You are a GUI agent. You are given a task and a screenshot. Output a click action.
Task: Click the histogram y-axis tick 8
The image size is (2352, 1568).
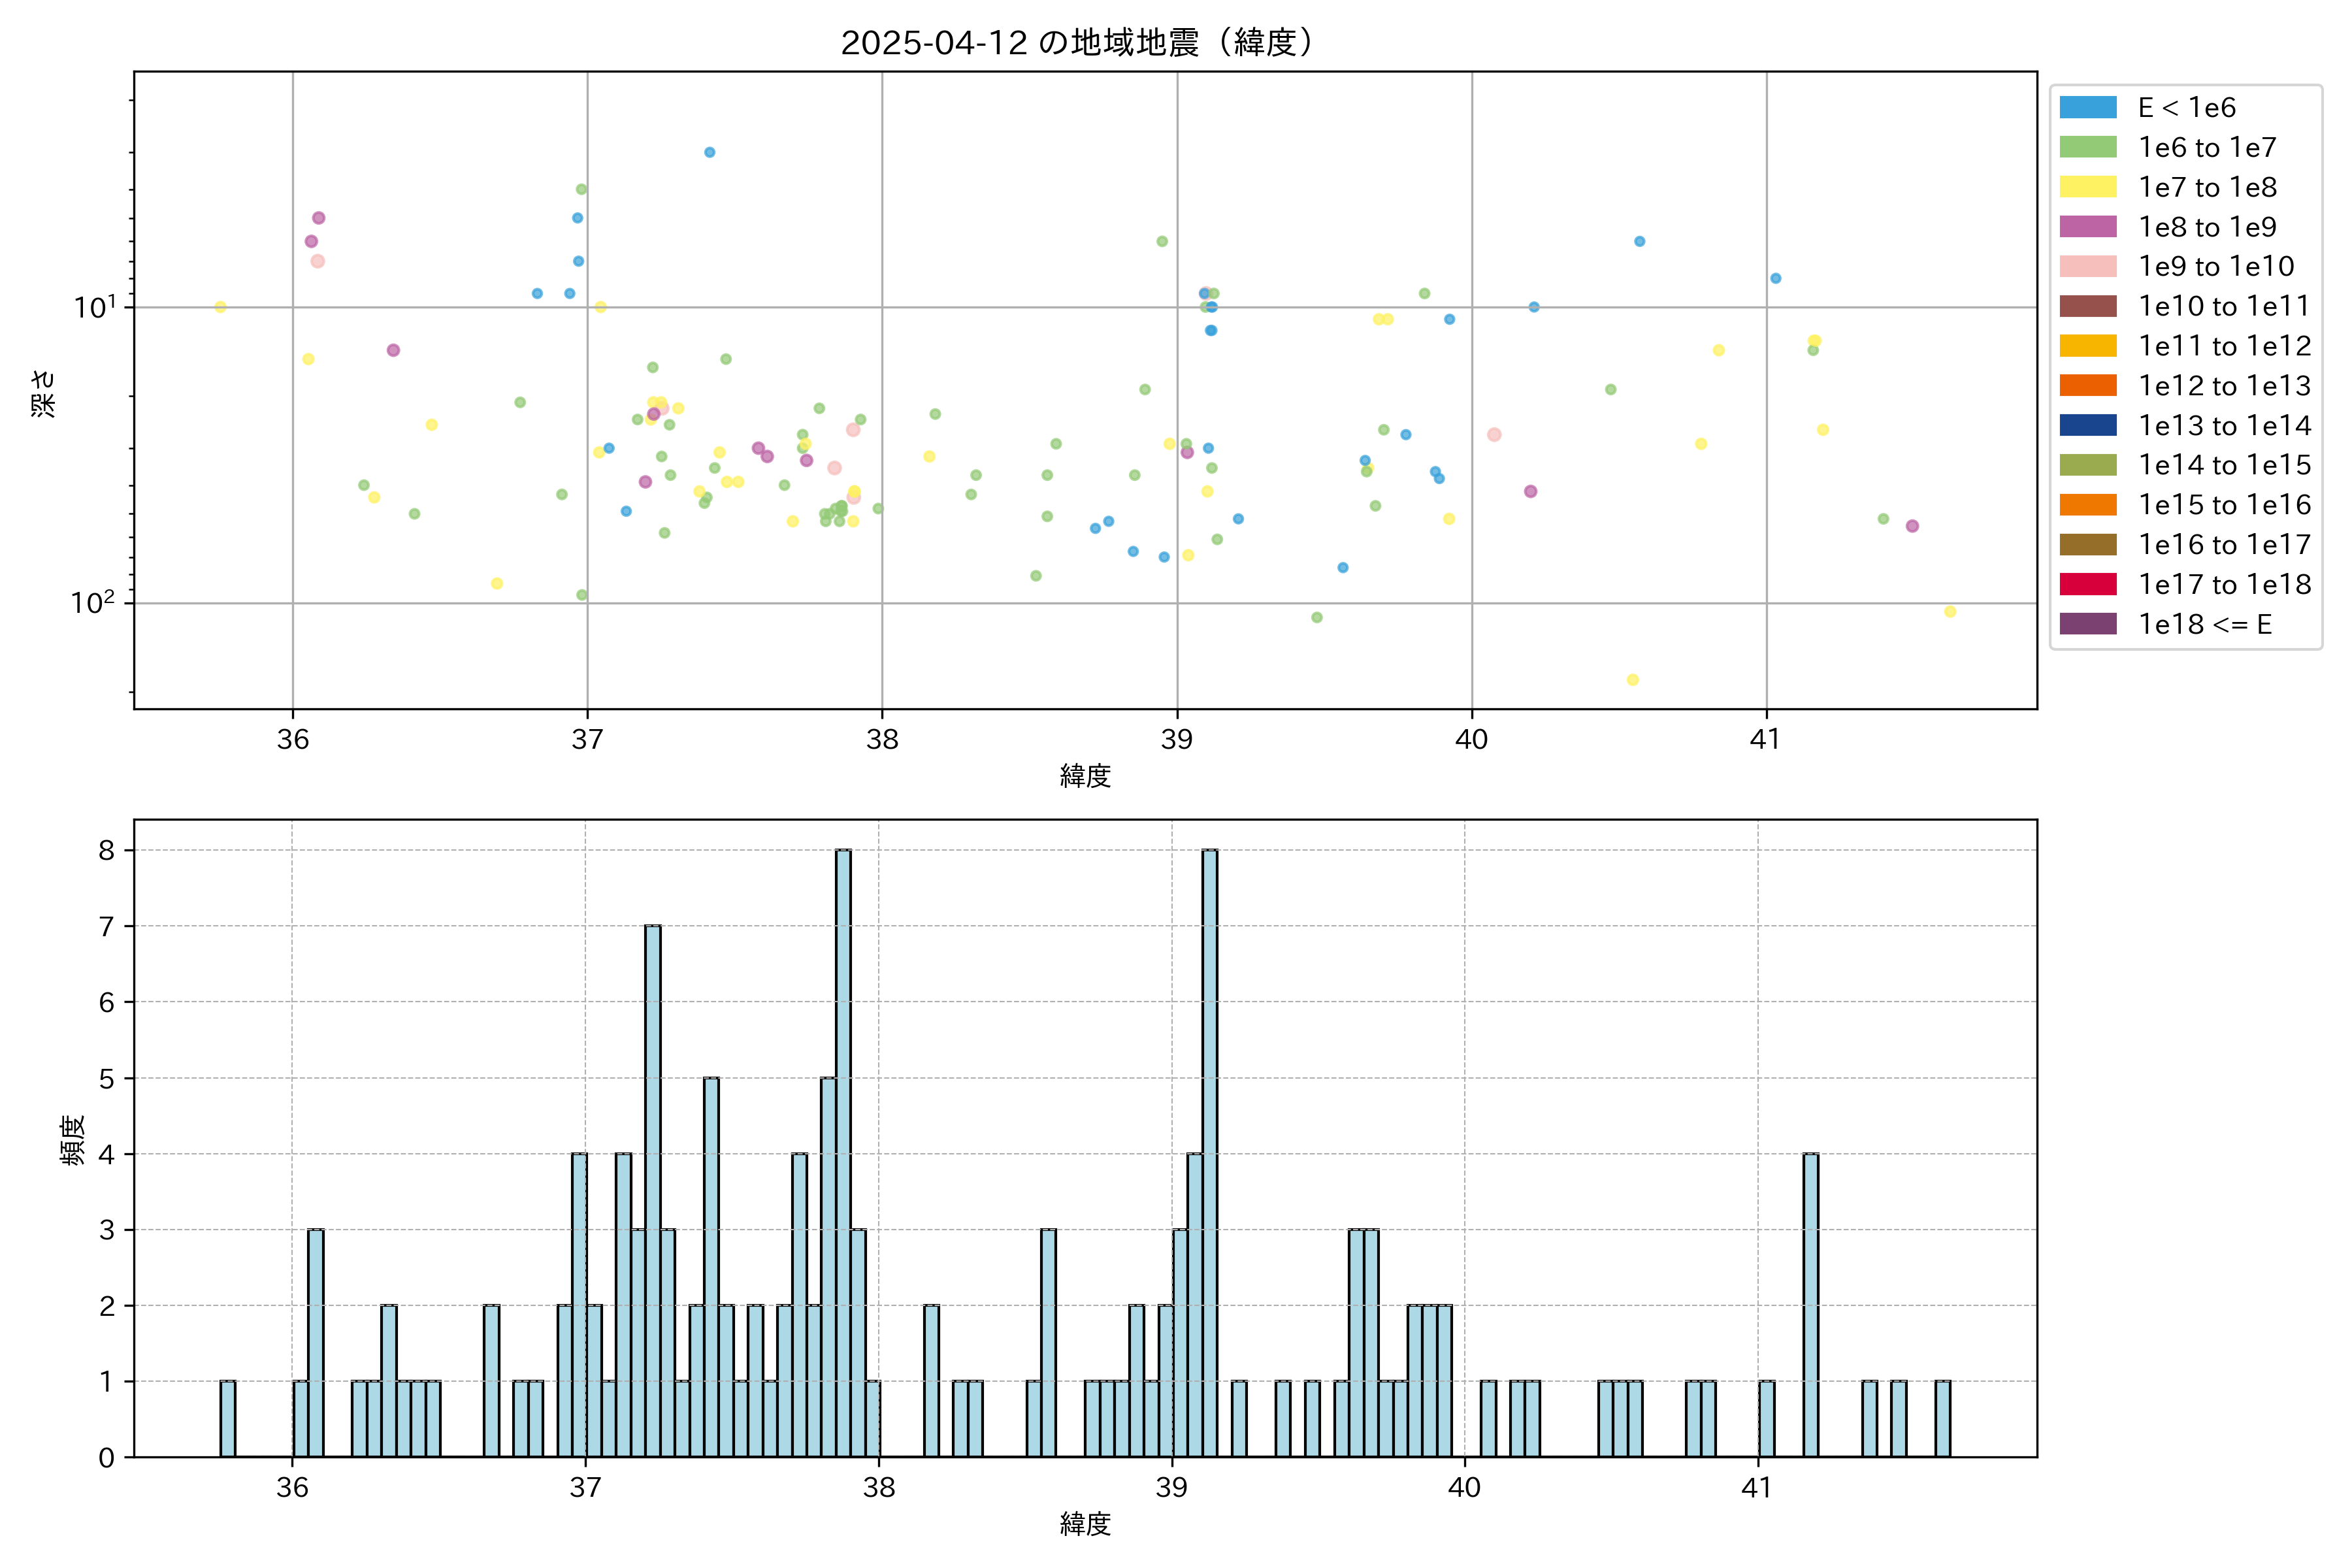(x=107, y=851)
